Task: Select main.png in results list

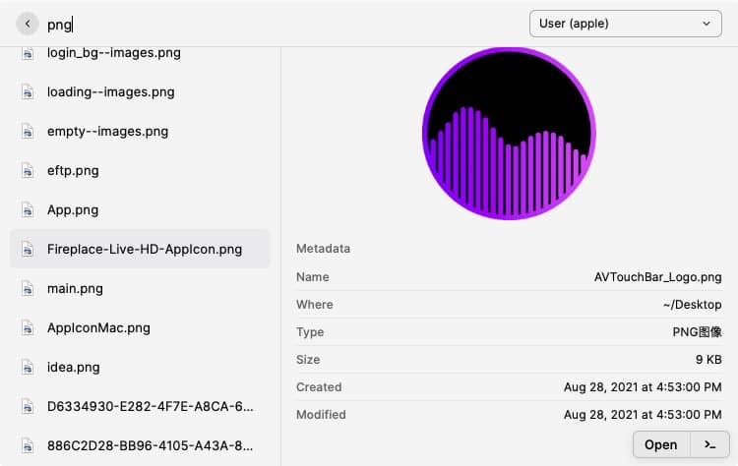Action: (141, 289)
